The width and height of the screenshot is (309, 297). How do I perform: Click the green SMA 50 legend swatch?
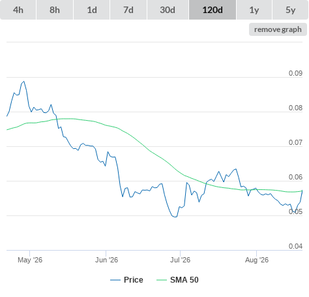(162, 280)
